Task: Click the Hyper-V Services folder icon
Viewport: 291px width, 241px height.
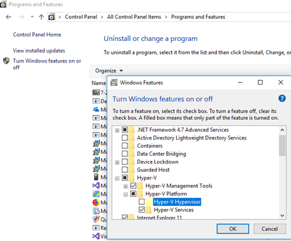Action: pos(148,209)
